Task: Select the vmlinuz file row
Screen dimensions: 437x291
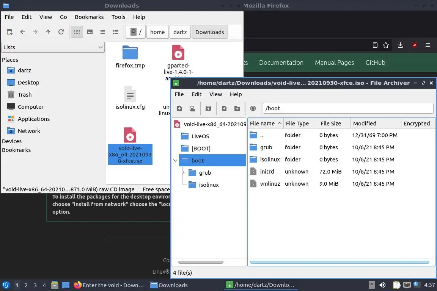Action: [x=341, y=184]
